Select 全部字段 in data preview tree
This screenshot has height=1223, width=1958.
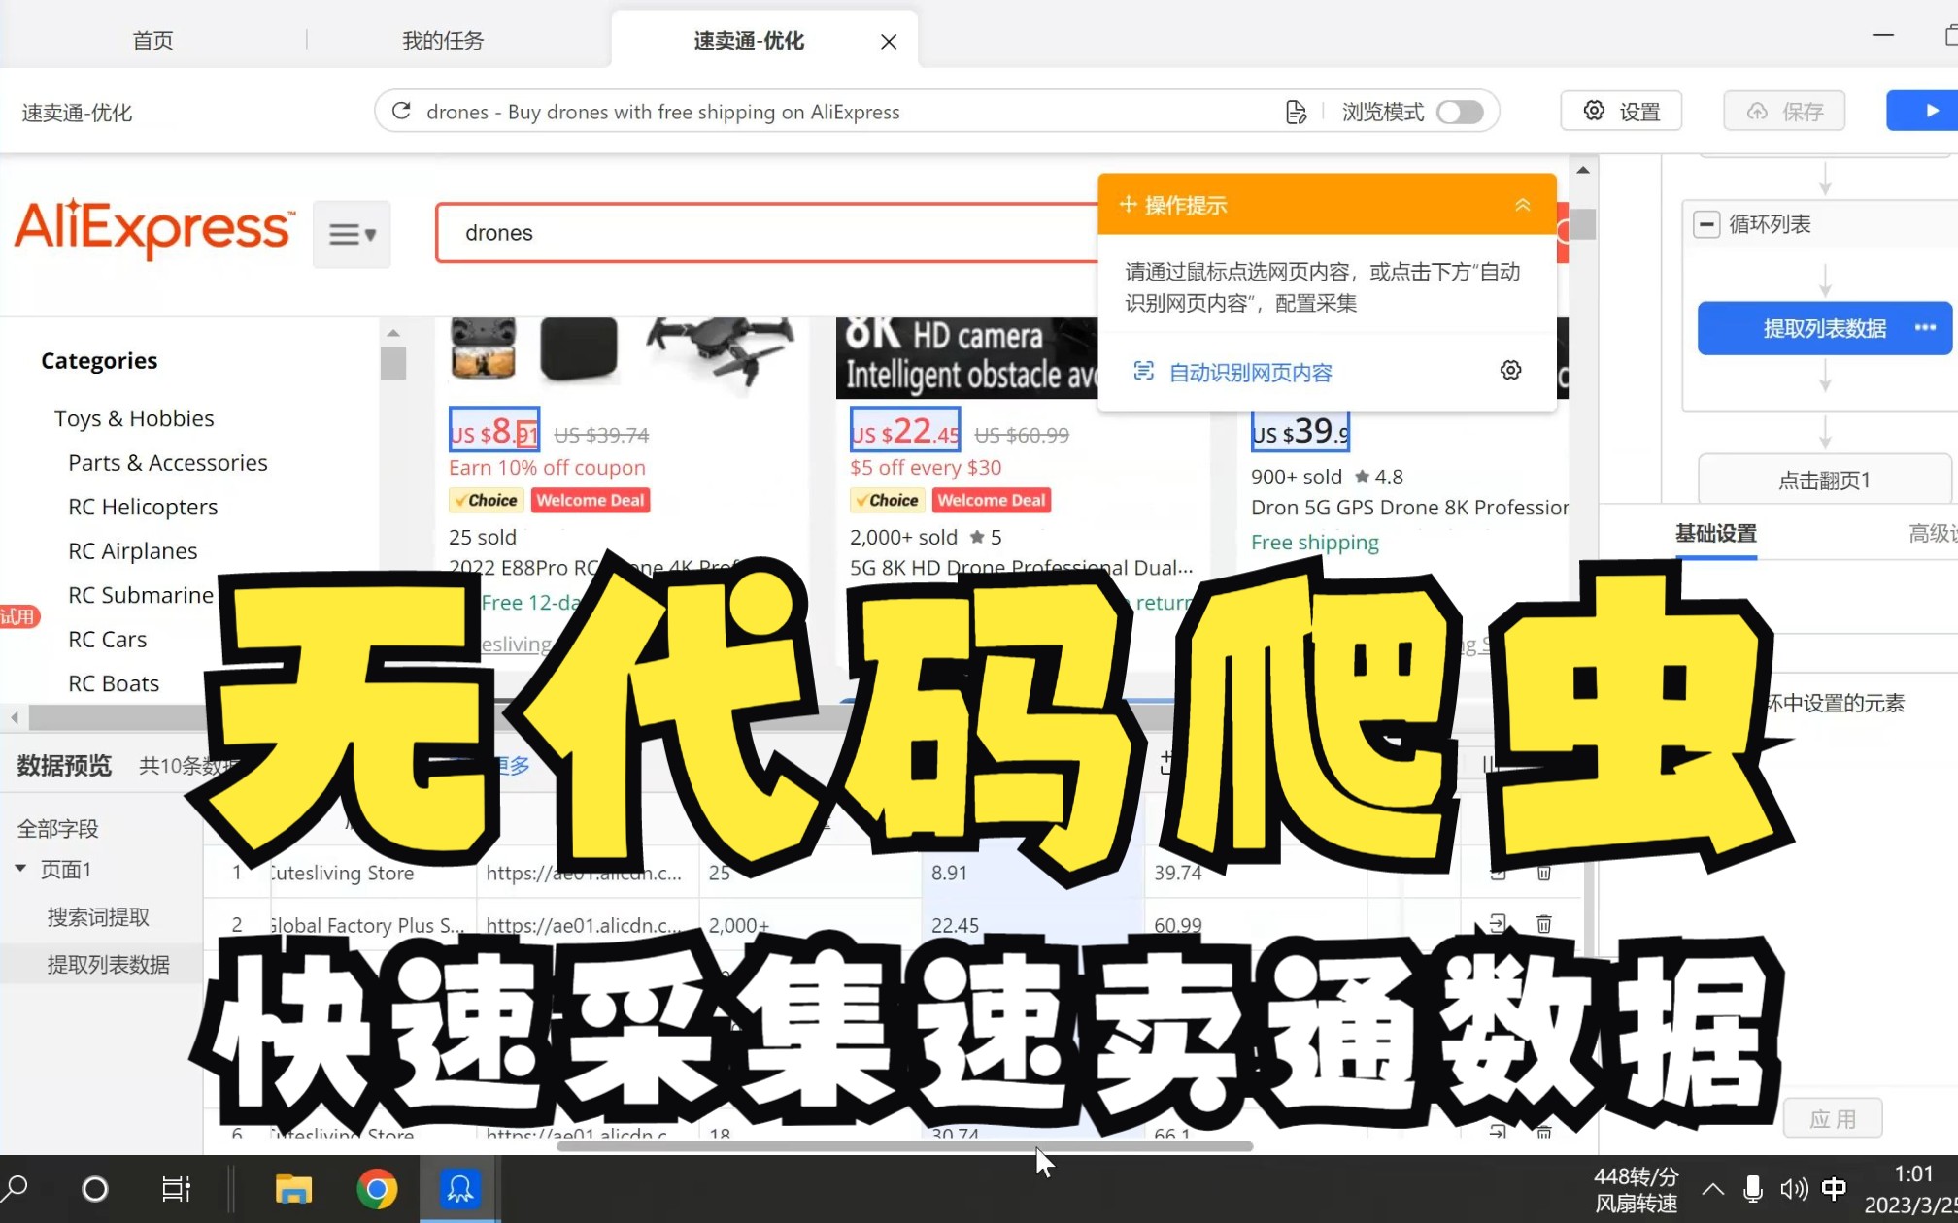[x=58, y=828]
